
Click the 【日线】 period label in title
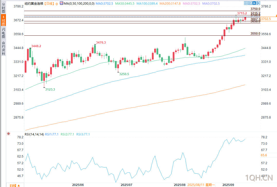click(49, 4)
